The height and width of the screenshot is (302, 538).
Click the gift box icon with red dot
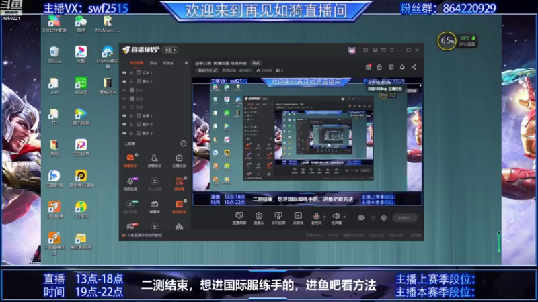tap(368, 66)
